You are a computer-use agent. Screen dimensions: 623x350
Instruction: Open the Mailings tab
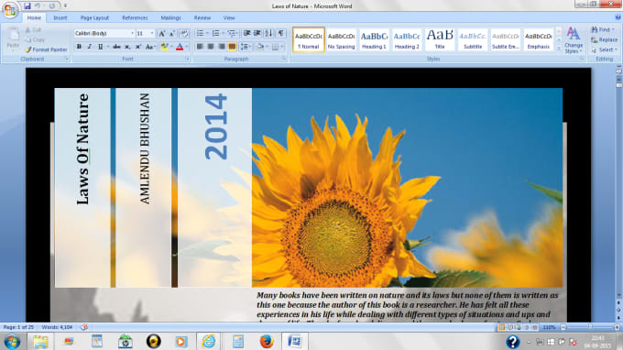[x=170, y=18]
